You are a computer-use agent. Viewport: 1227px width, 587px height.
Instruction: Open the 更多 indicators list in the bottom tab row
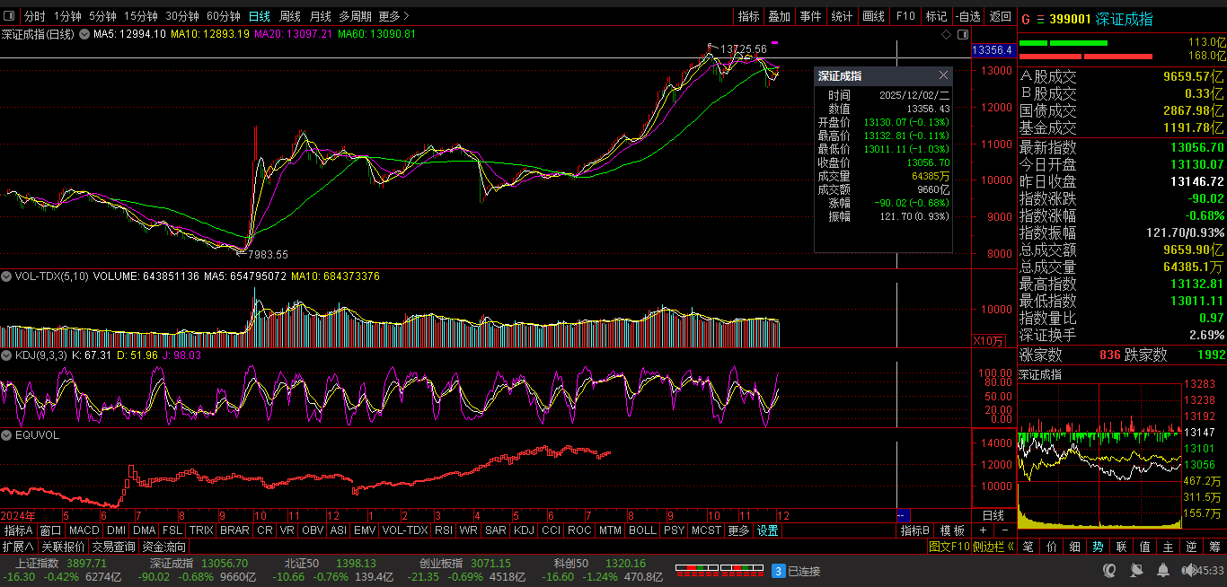[738, 530]
